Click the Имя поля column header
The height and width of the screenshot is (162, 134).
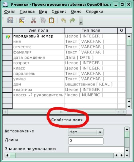click(x=38, y=31)
